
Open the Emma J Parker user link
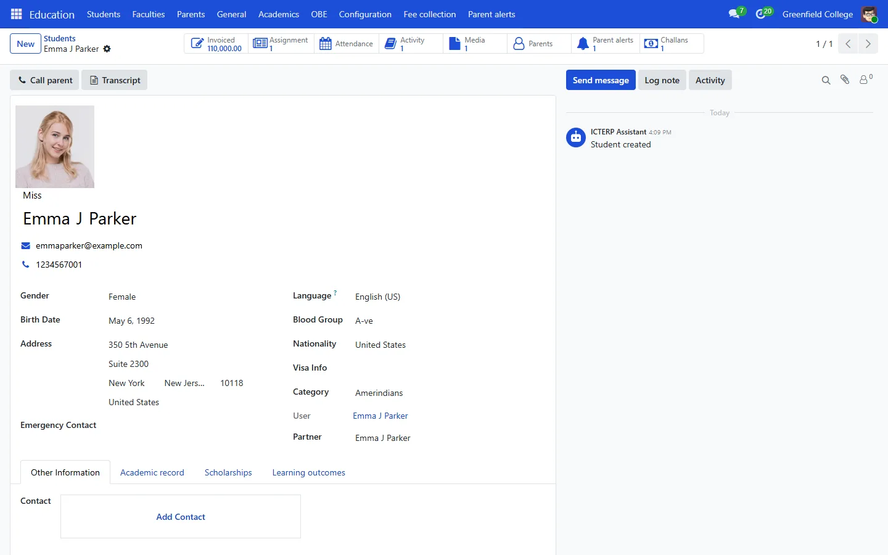(380, 416)
